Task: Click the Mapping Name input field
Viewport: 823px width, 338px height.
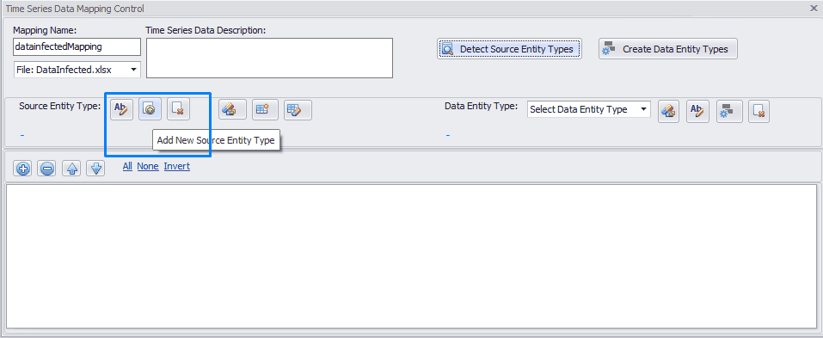Action: pyautogui.click(x=77, y=46)
